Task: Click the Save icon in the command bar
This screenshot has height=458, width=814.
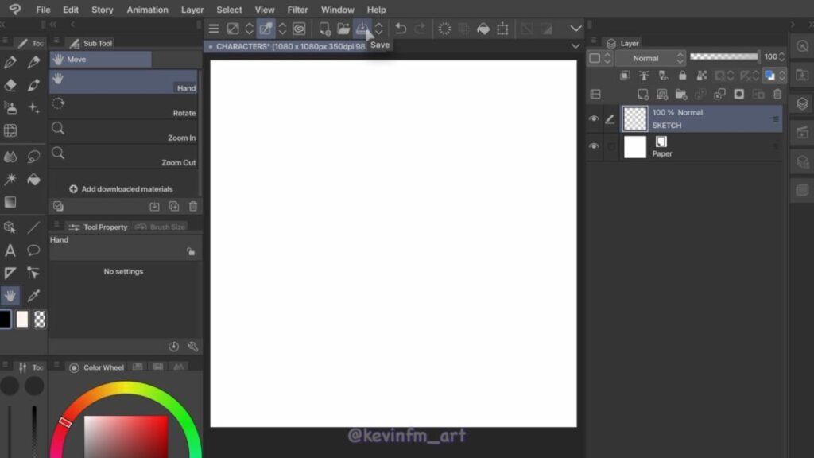Action: tap(362, 29)
